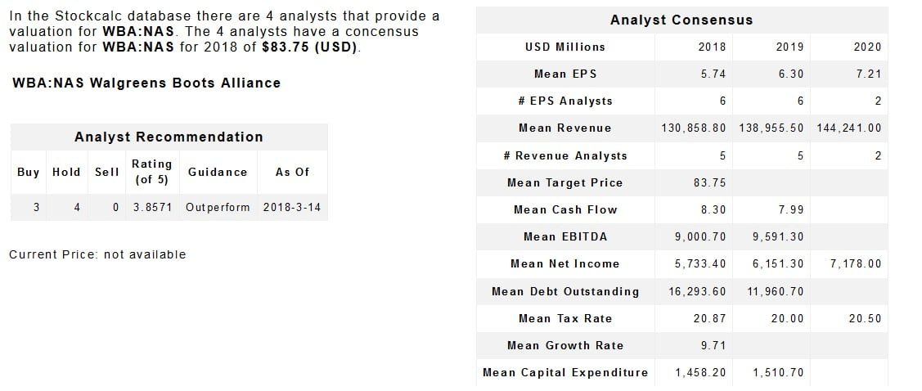Click the Mean EPS row label
This screenshot has height=391, width=922.
click(564, 74)
